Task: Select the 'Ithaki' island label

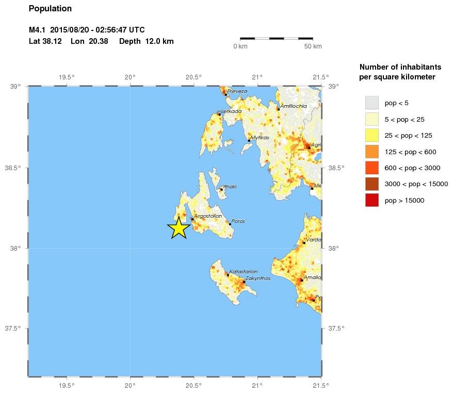Action: pyautogui.click(x=230, y=187)
